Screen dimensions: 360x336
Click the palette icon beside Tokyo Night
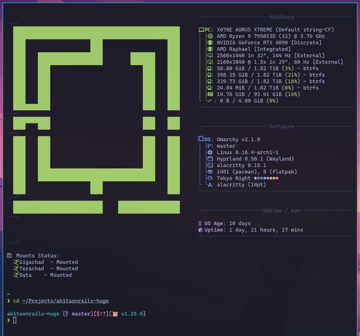point(210,178)
